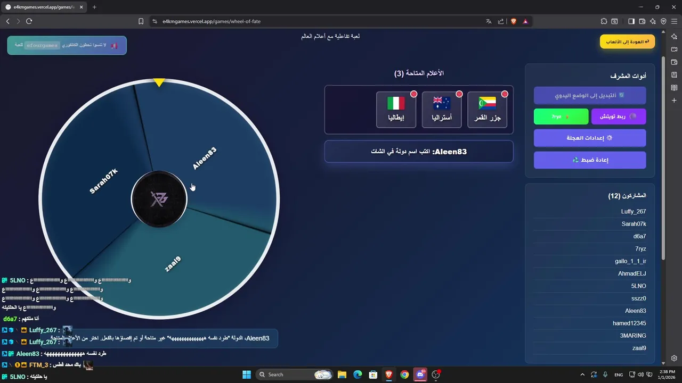
Task: Open the Windows Start menu
Action: (247, 374)
